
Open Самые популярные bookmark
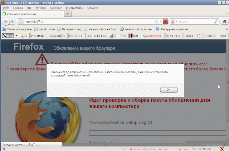pyautogui.click(x=17, y=29)
